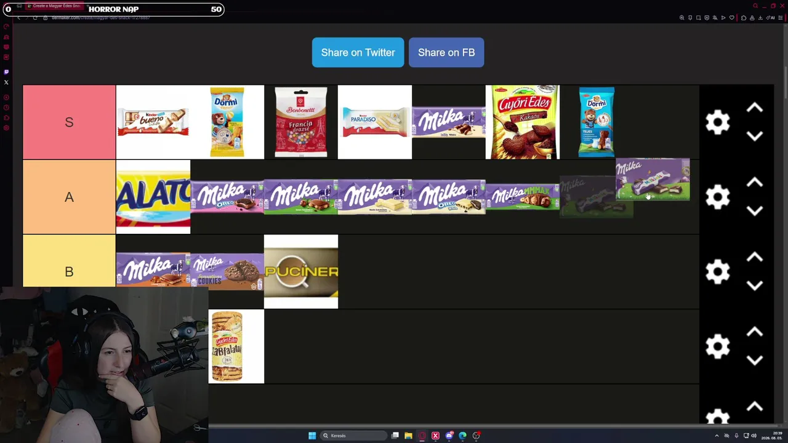The height and width of the screenshot is (443, 788).
Task: Move the Zabfalatok row down
Action: 755,360
